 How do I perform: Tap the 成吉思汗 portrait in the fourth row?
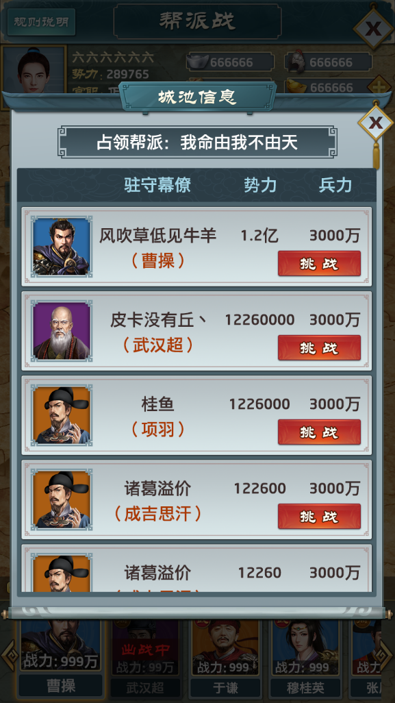[62, 499]
